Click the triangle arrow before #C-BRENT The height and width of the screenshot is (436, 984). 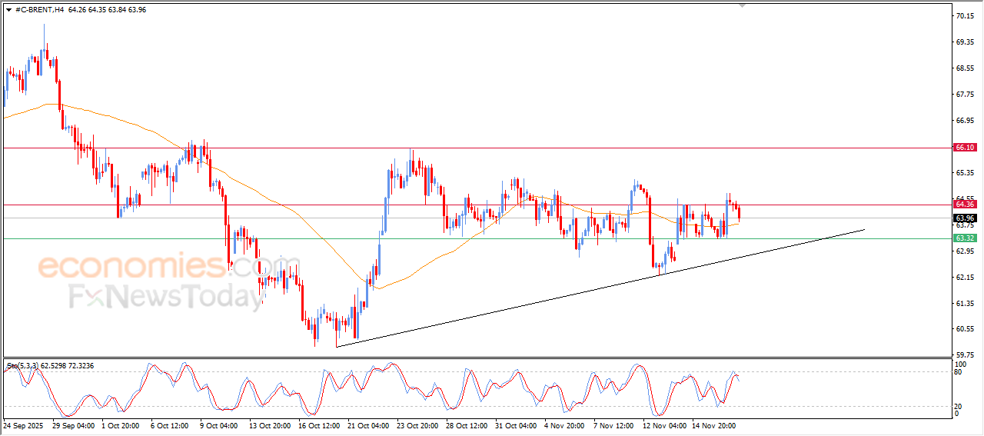click(x=8, y=10)
